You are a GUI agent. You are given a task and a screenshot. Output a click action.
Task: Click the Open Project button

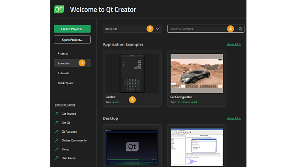[x=72, y=39]
